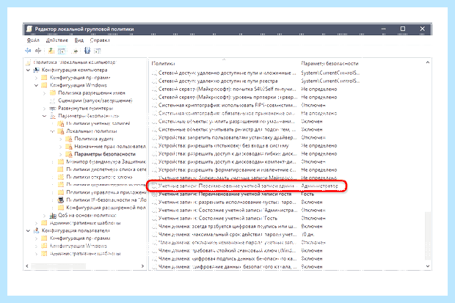Toggle the show/hide action pane toolbar icon
This screenshot has height=303, width=455.
(x=97, y=51)
